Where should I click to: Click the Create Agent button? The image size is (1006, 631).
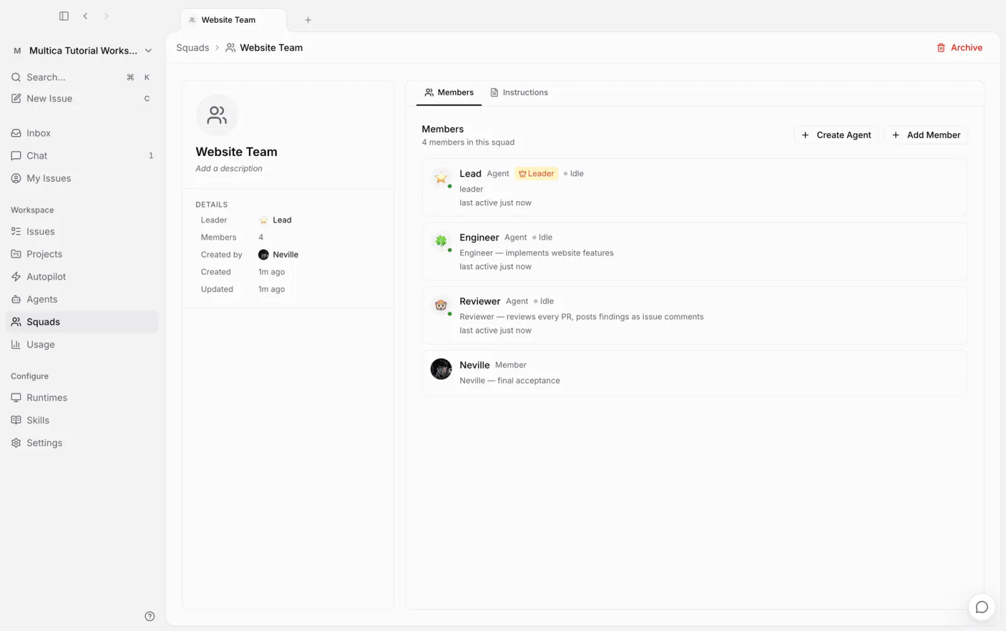(836, 135)
